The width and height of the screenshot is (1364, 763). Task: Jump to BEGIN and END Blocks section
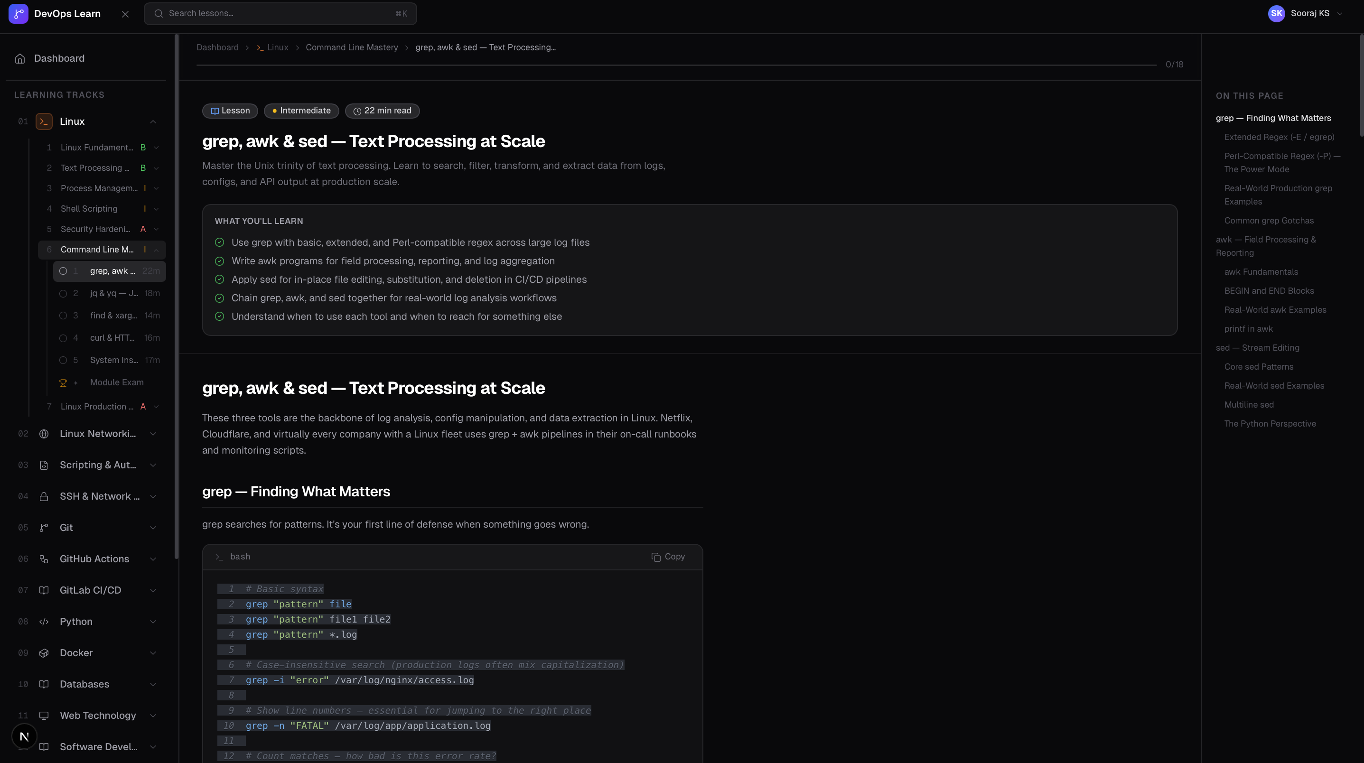pos(1269,291)
